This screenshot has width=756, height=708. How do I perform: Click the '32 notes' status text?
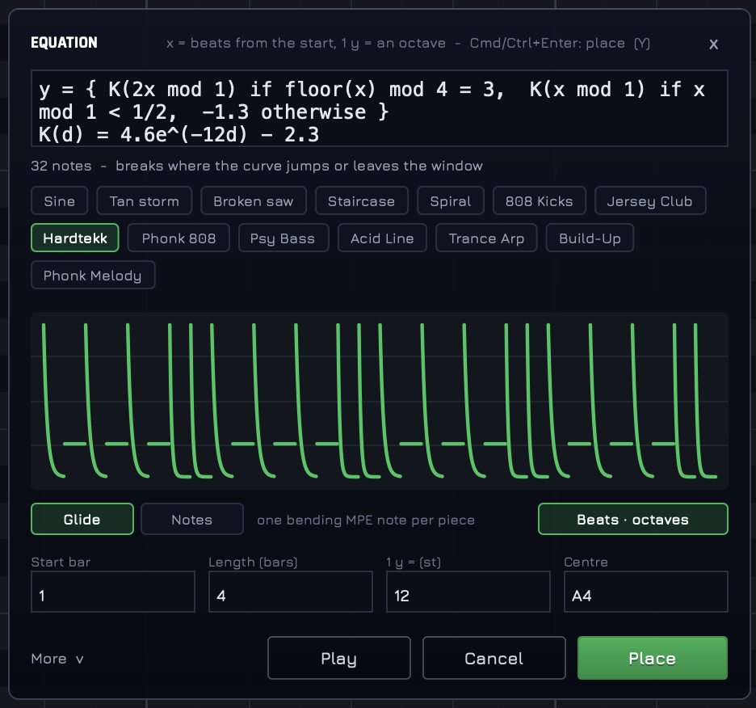(61, 166)
